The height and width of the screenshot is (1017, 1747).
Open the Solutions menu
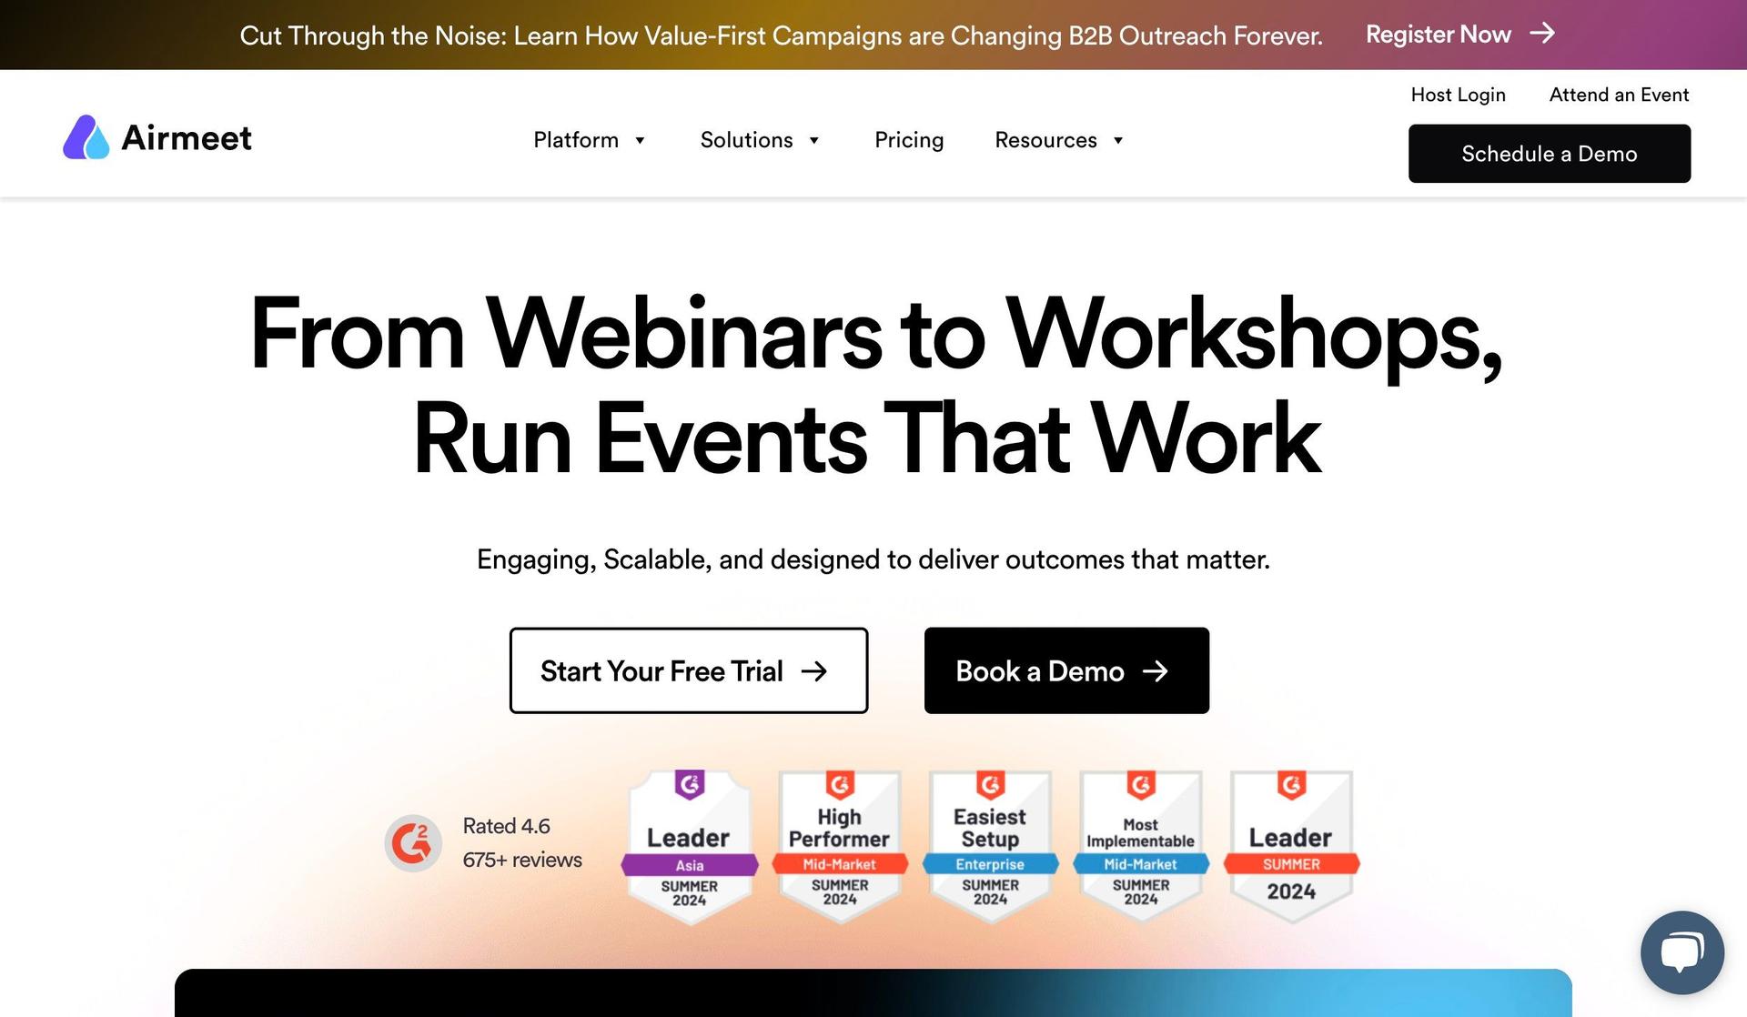761,140
